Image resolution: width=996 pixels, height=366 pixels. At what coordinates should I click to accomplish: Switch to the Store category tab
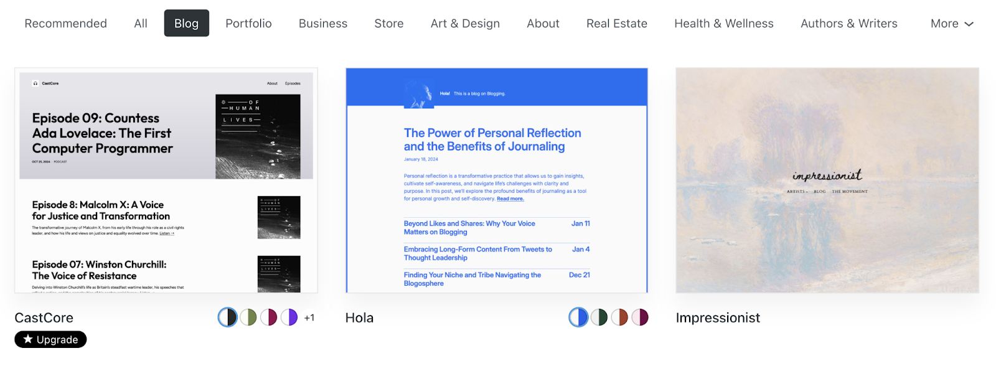coord(389,24)
